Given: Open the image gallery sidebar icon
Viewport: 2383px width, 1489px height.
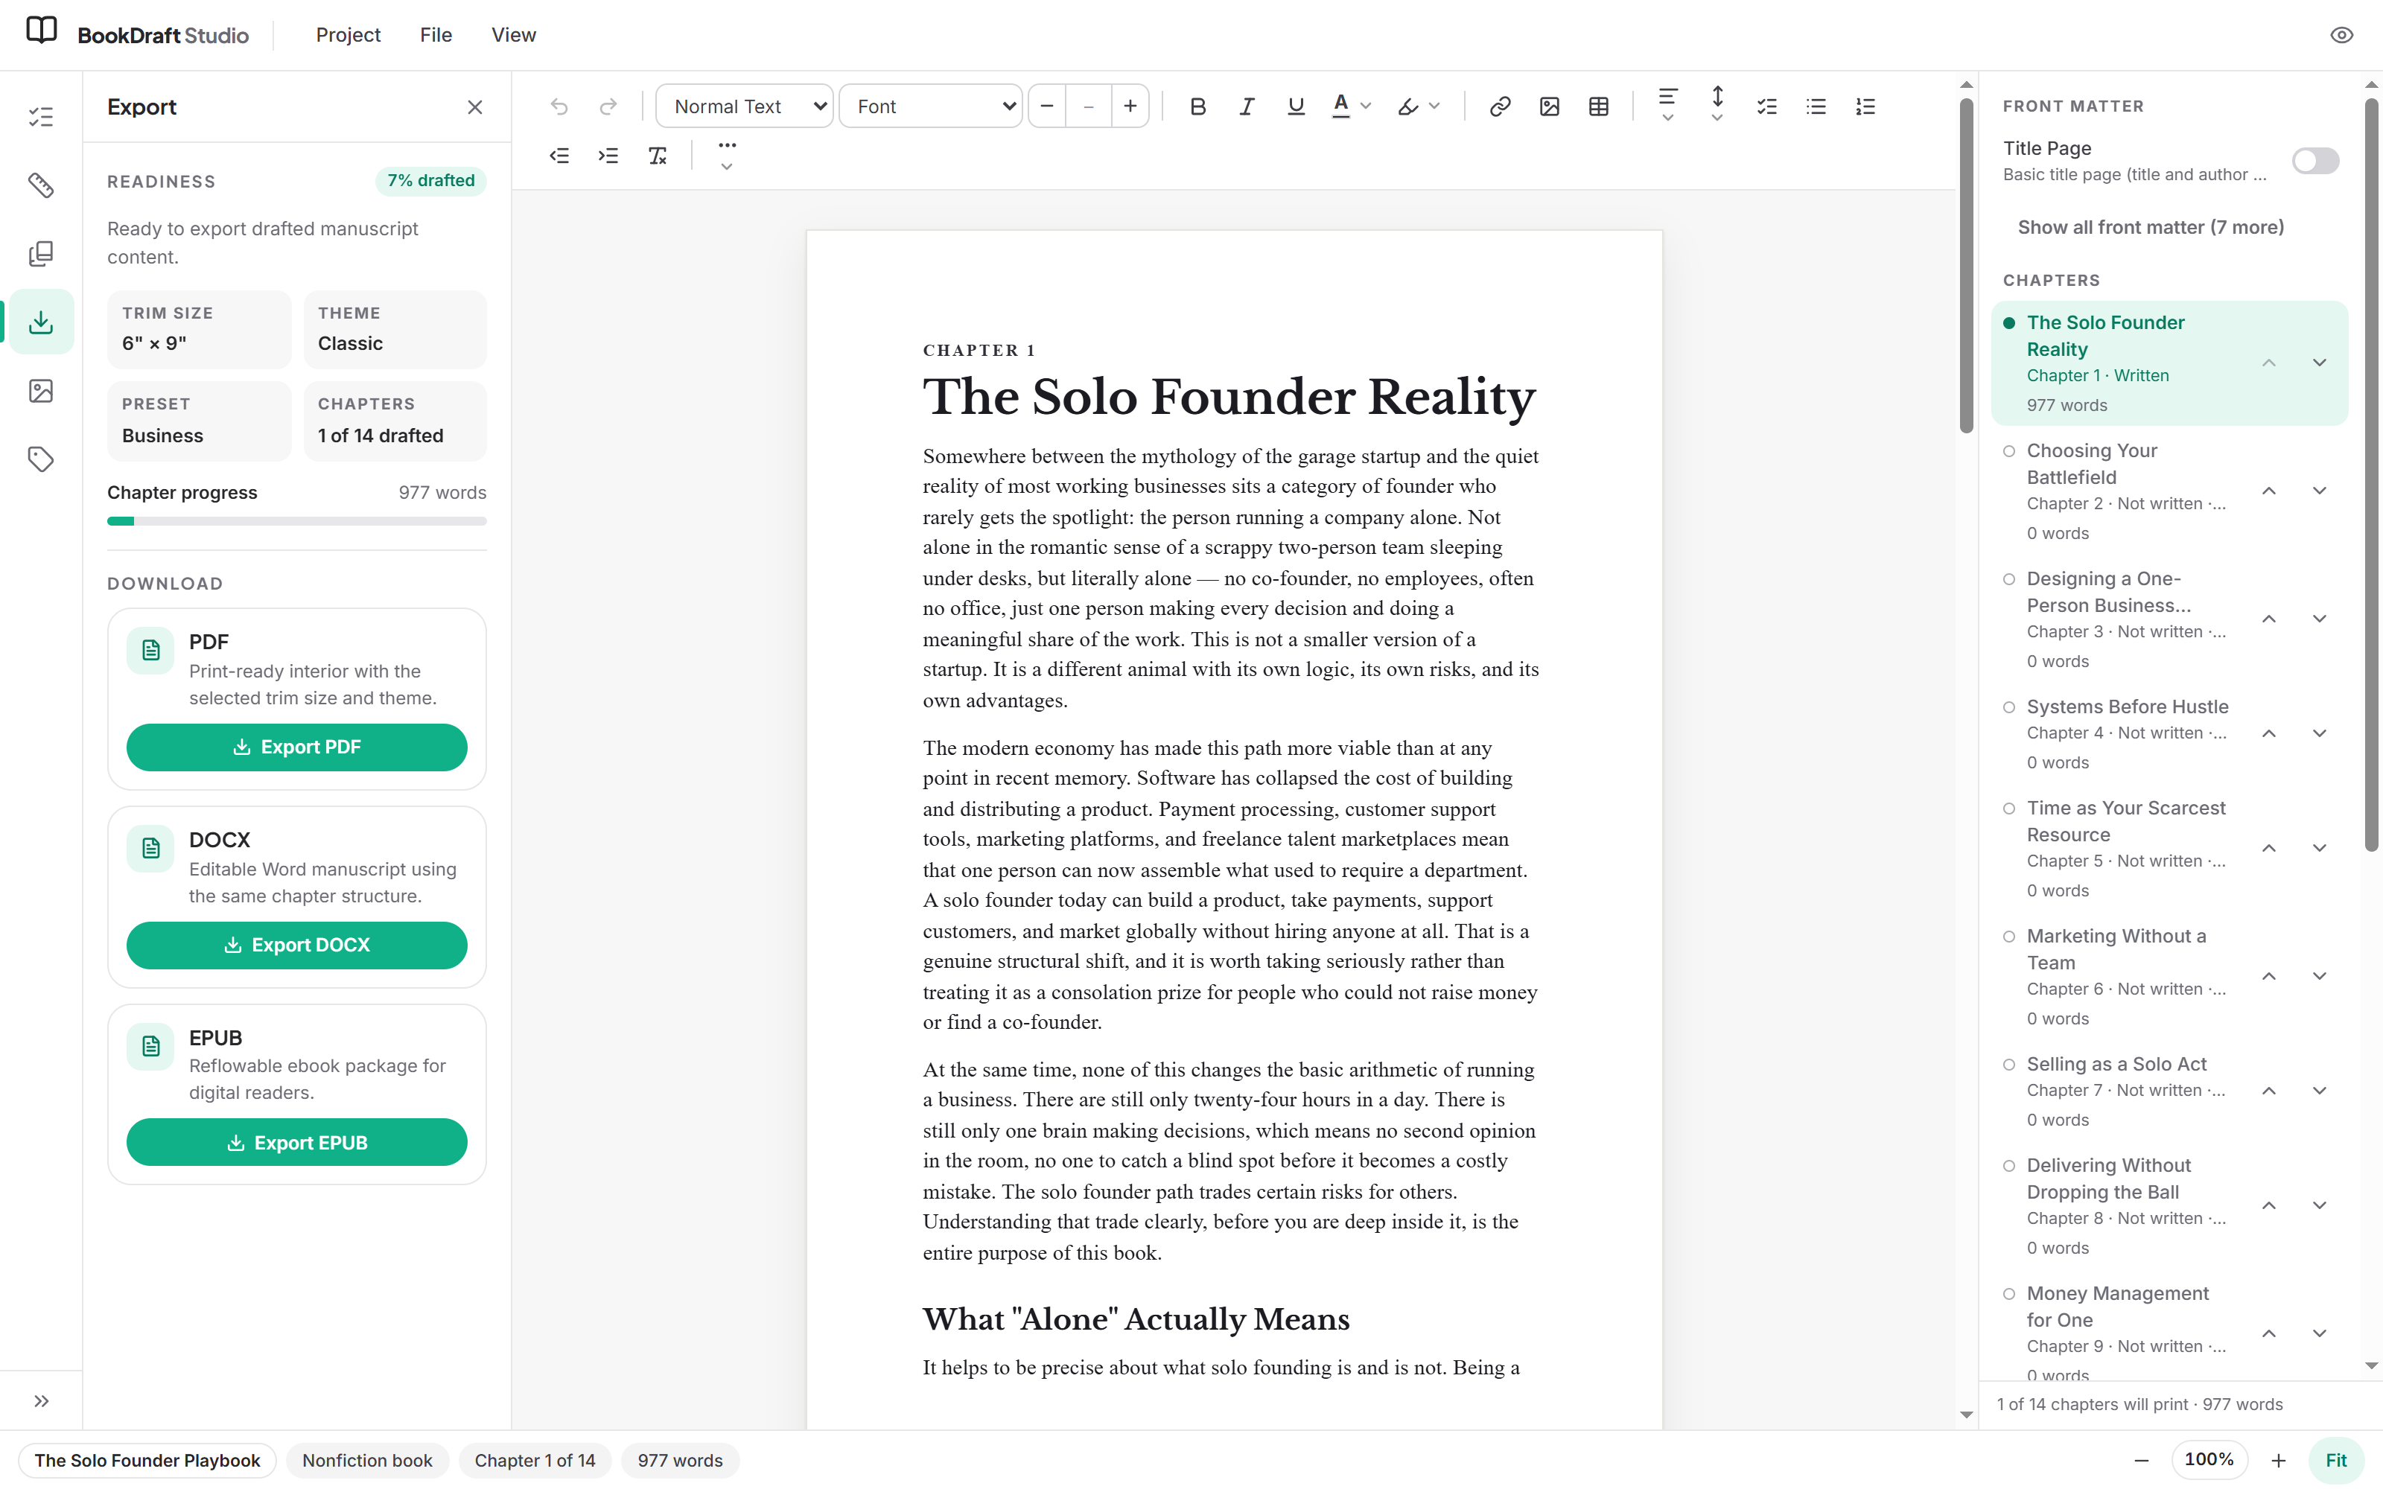Looking at the screenshot, I should [x=42, y=391].
